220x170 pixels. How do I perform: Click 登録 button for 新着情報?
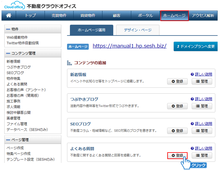[x=177, y=81]
